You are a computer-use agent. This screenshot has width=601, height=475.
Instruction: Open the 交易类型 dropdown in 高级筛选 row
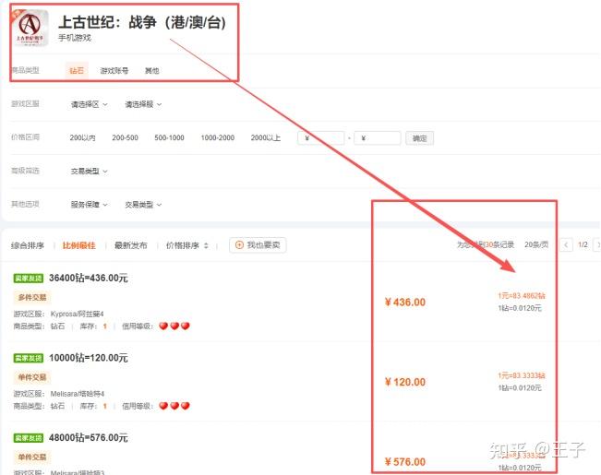point(89,172)
